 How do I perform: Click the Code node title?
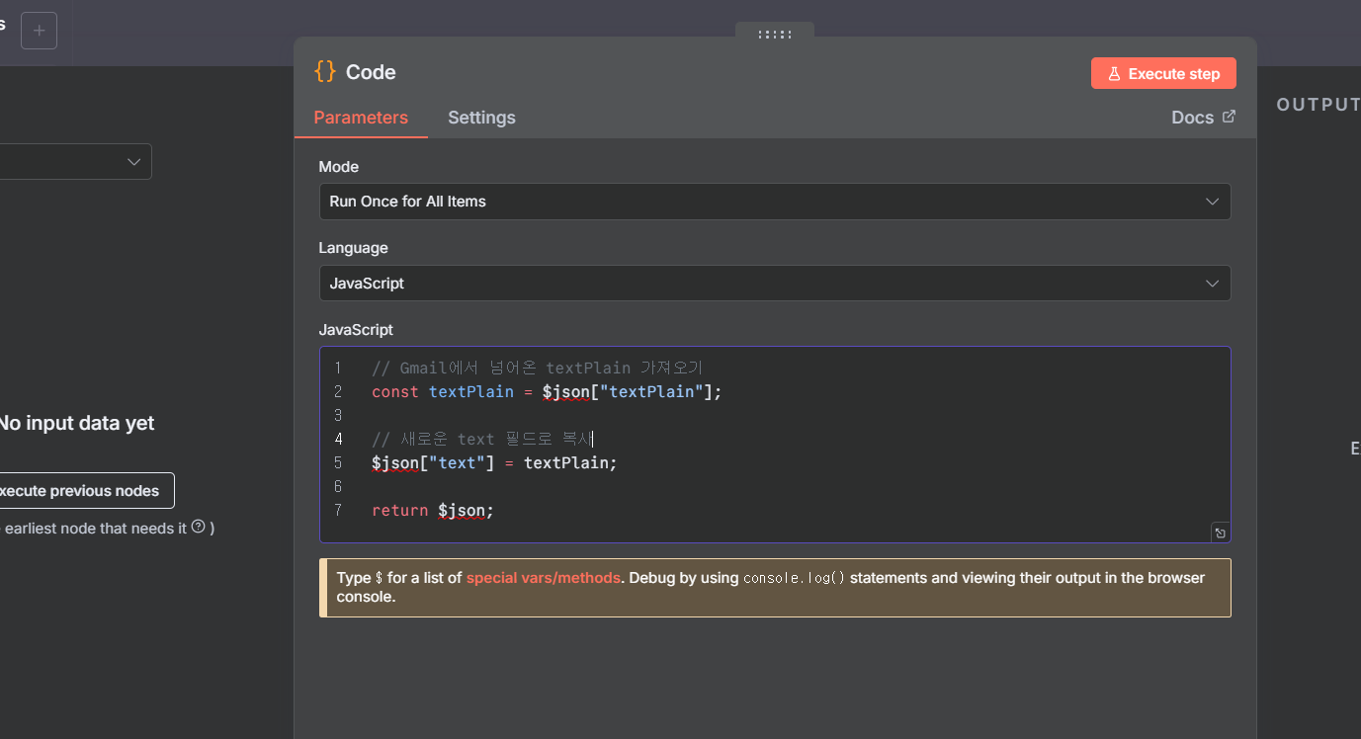[x=371, y=72]
